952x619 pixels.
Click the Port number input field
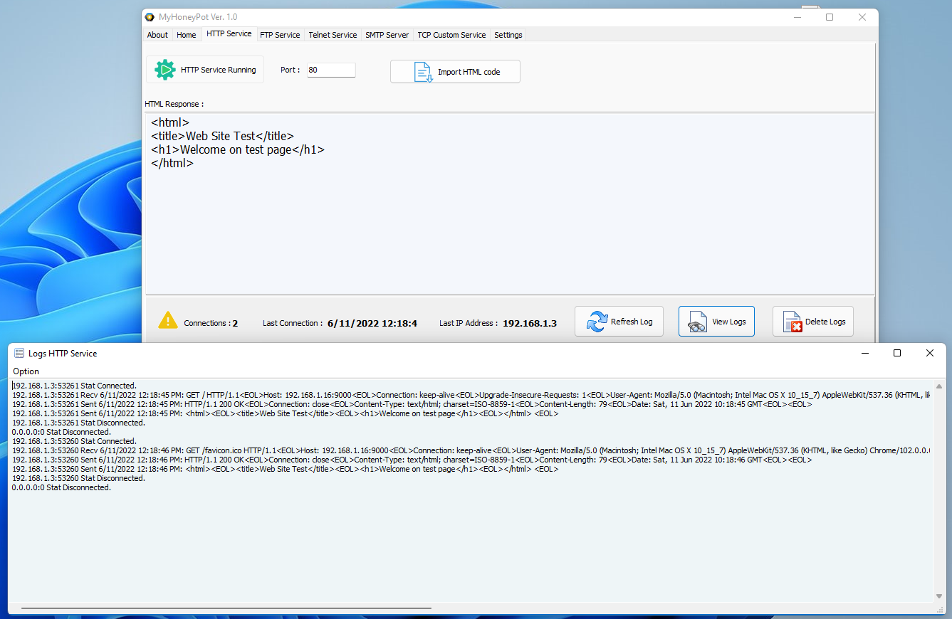point(331,70)
